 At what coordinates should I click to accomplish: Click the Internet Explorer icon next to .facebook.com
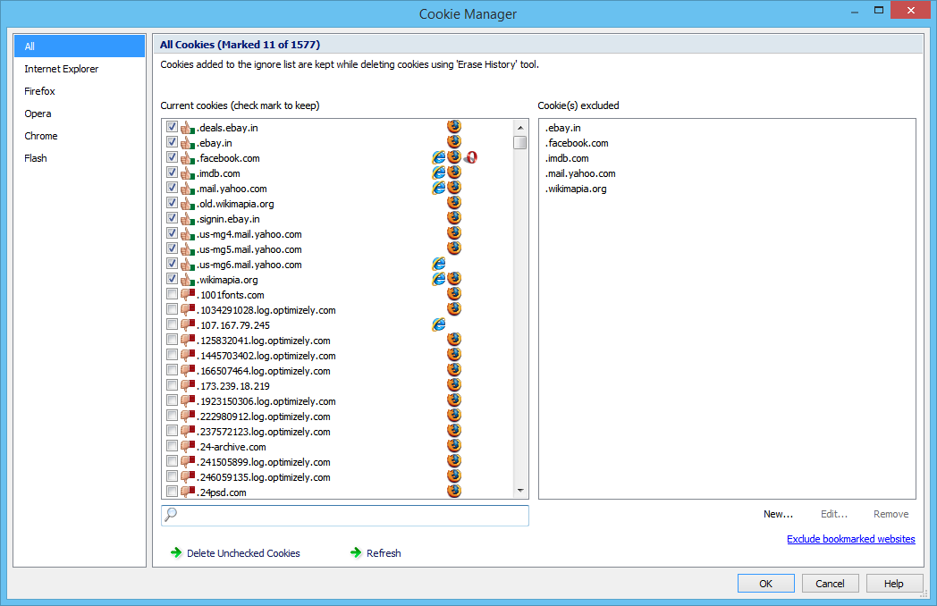(438, 156)
